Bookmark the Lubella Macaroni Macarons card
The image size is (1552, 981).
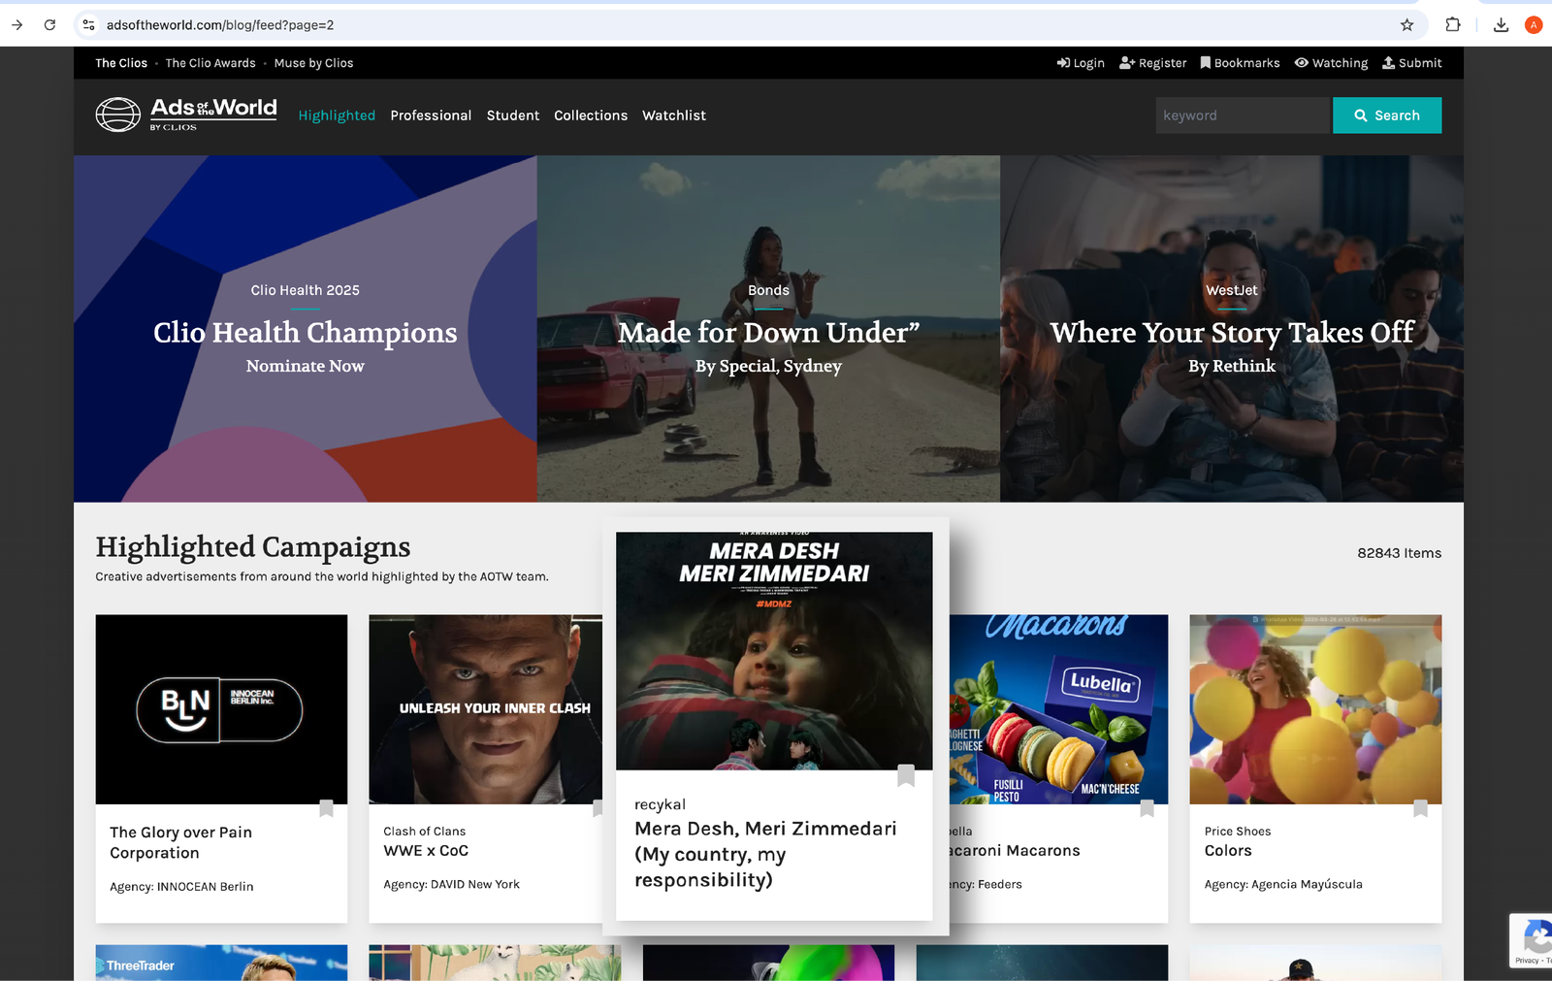1147,808
